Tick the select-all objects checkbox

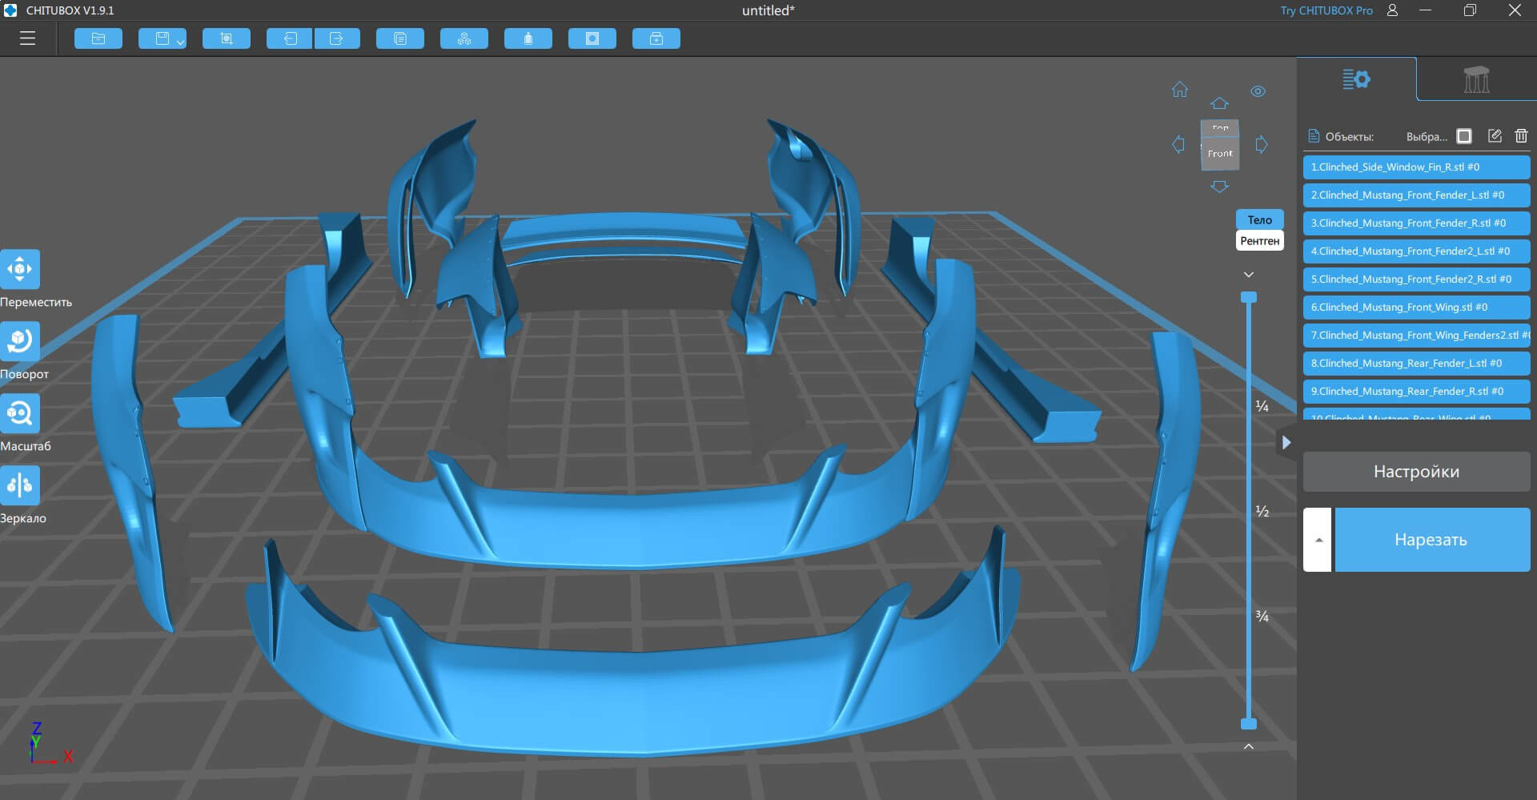1464,136
